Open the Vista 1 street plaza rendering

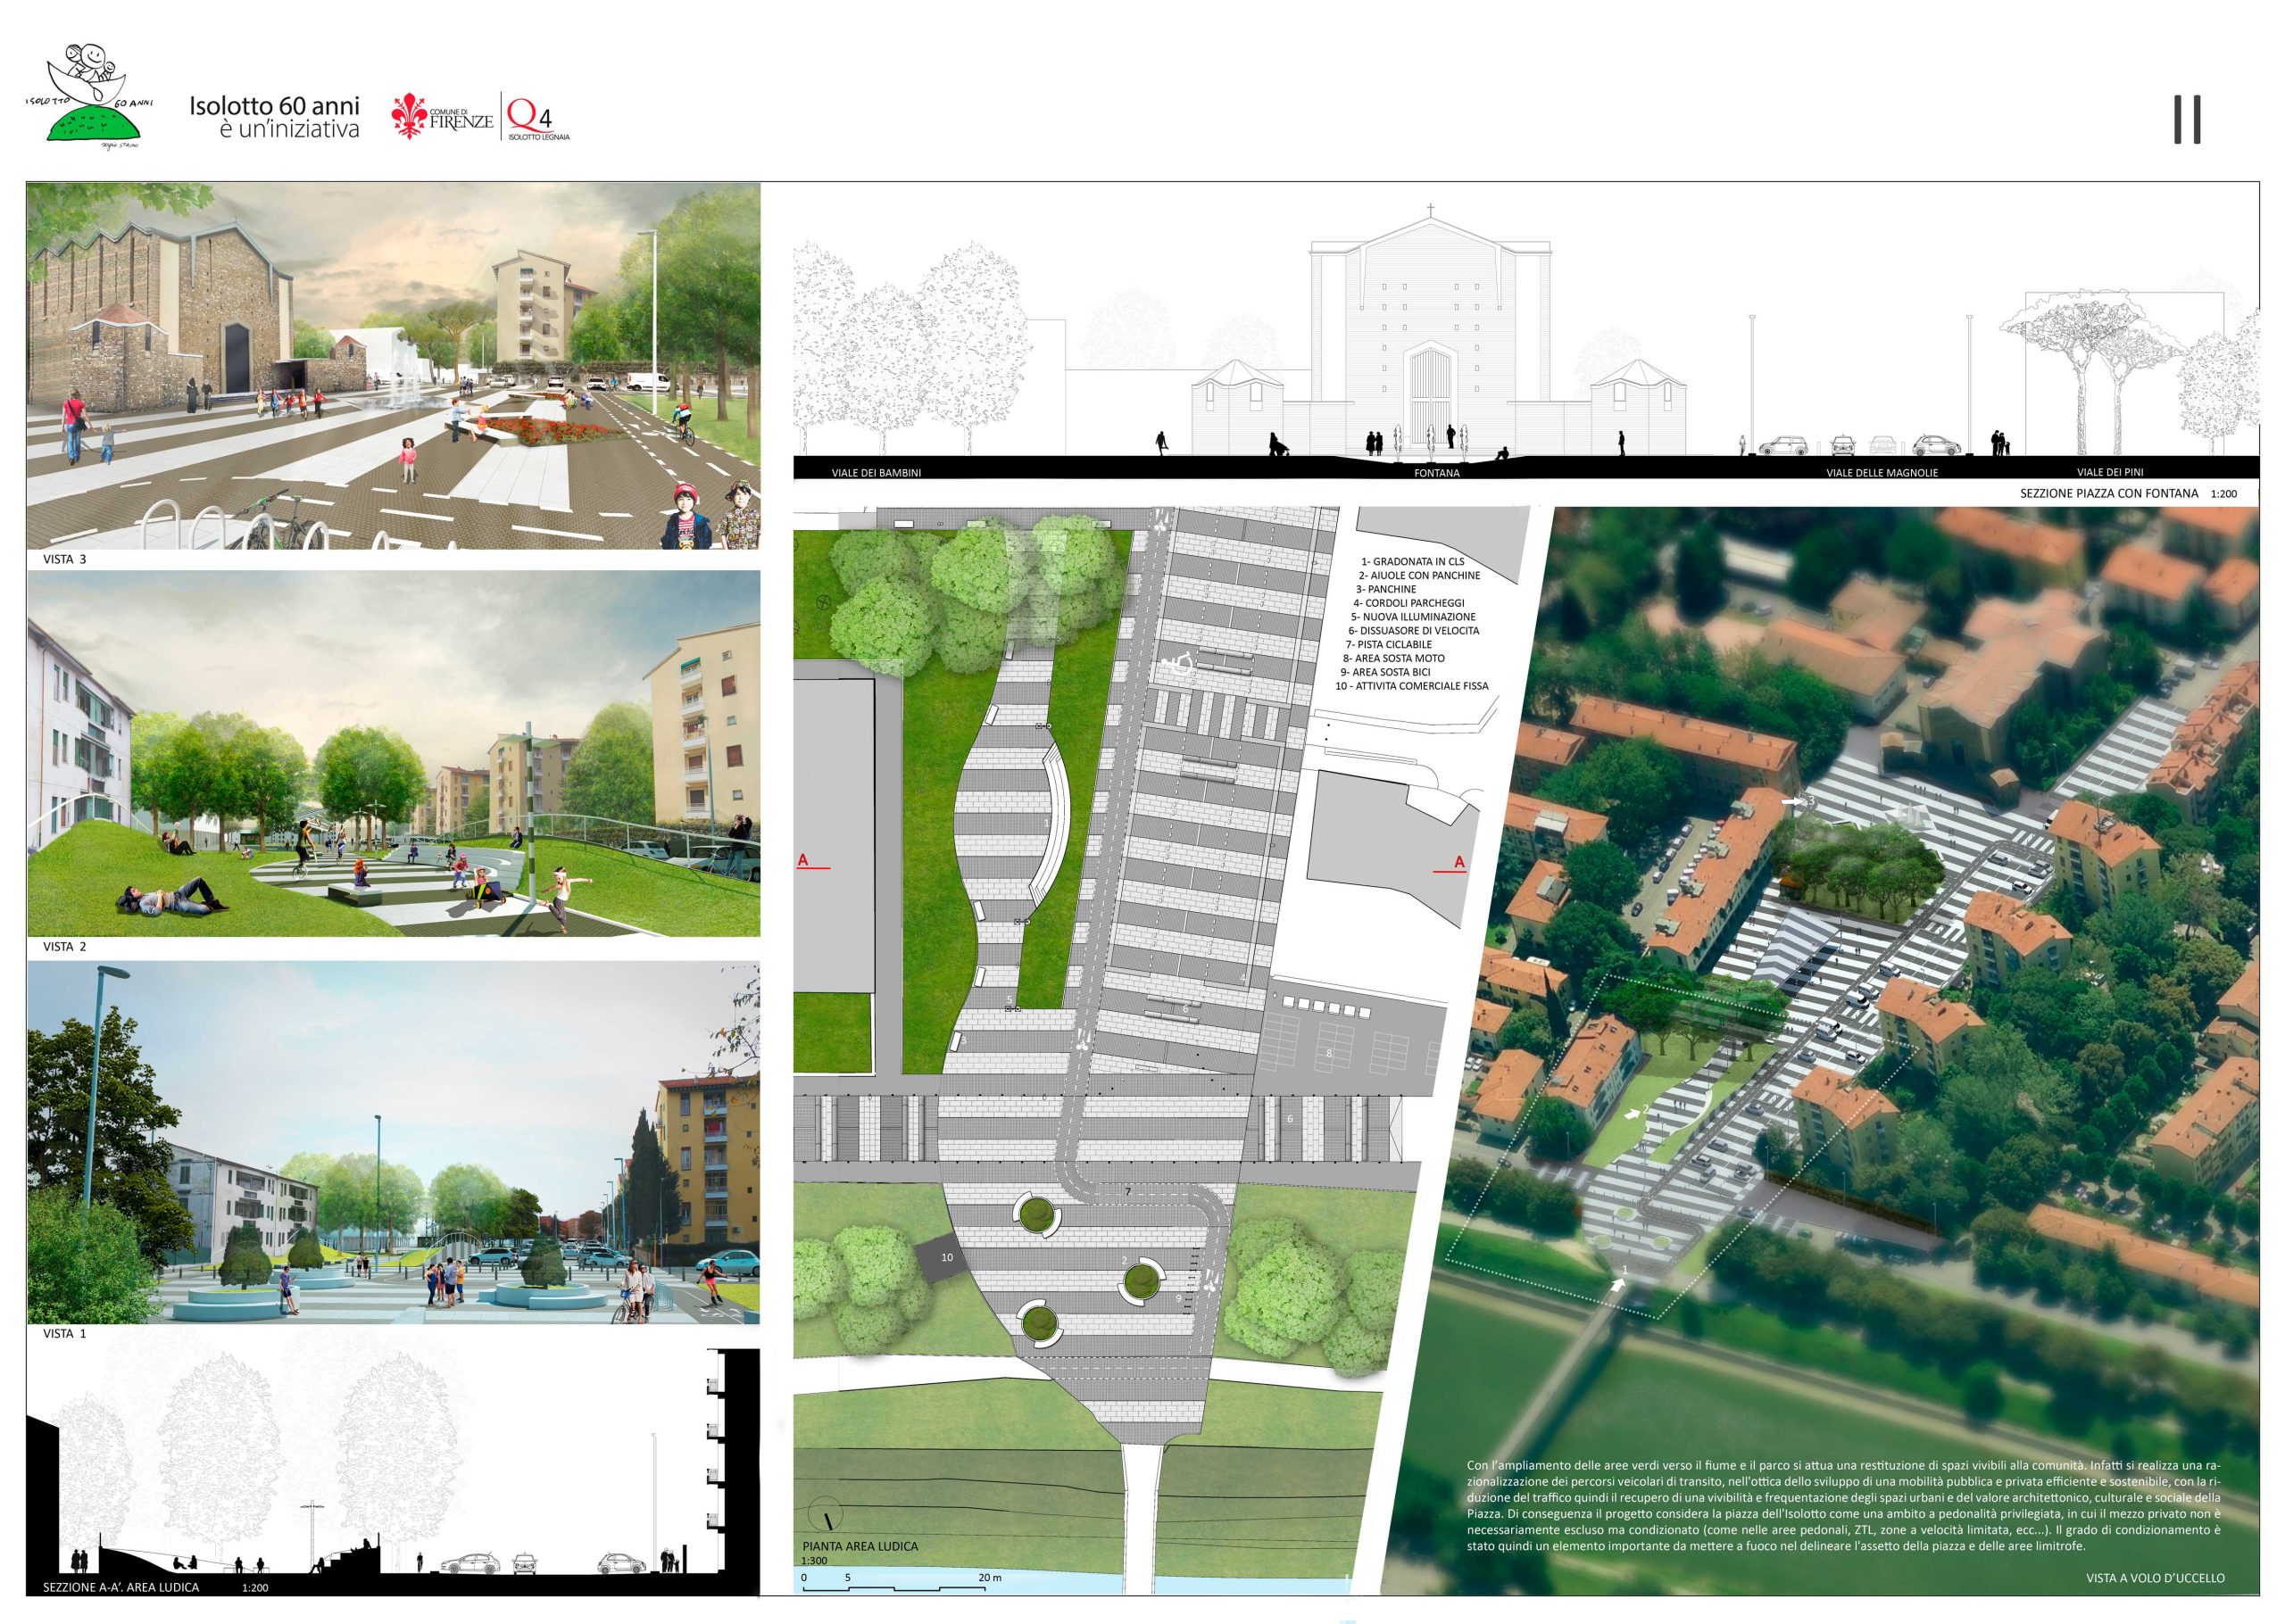(x=393, y=1142)
